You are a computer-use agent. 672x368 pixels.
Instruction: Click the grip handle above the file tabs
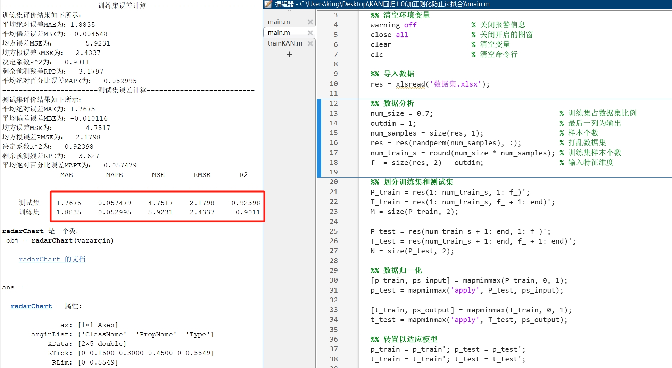coord(289,11)
